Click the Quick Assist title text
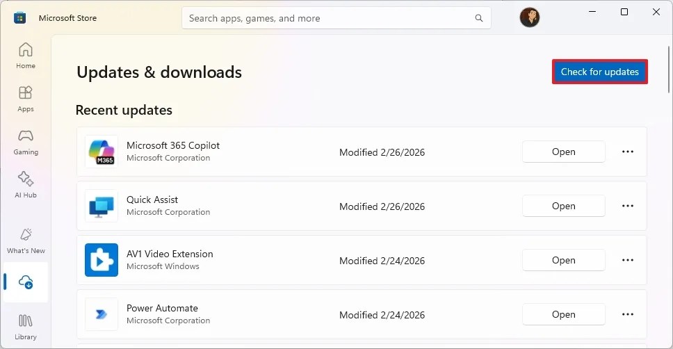The image size is (673, 349). click(x=152, y=200)
